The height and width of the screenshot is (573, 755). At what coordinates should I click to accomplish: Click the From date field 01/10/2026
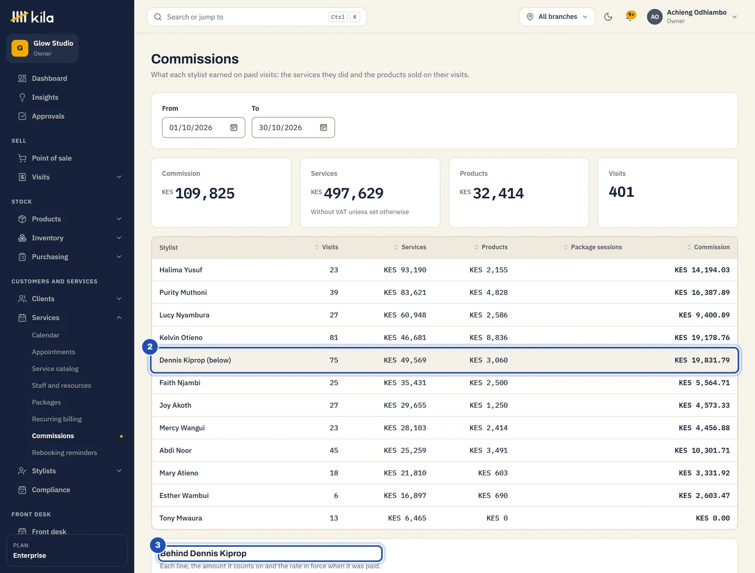203,128
